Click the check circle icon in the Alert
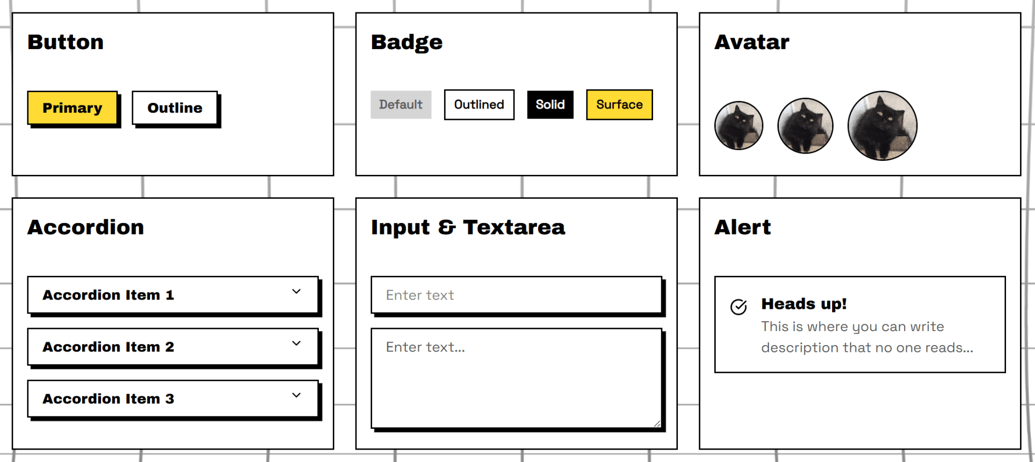The width and height of the screenshot is (1035, 462). point(738,307)
